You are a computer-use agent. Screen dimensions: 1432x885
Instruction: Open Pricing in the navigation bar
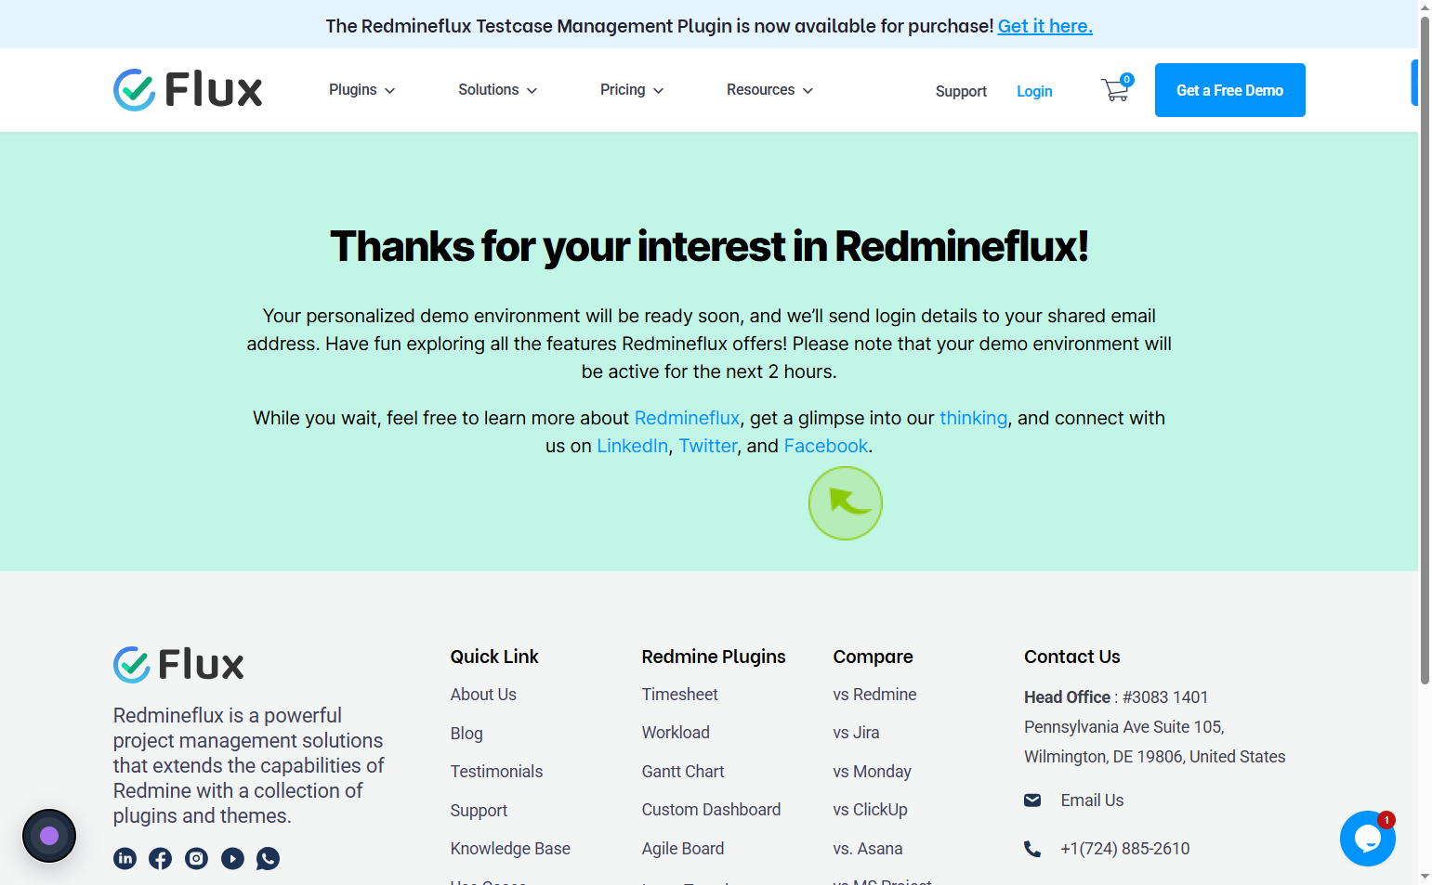pyautogui.click(x=623, y=89)
